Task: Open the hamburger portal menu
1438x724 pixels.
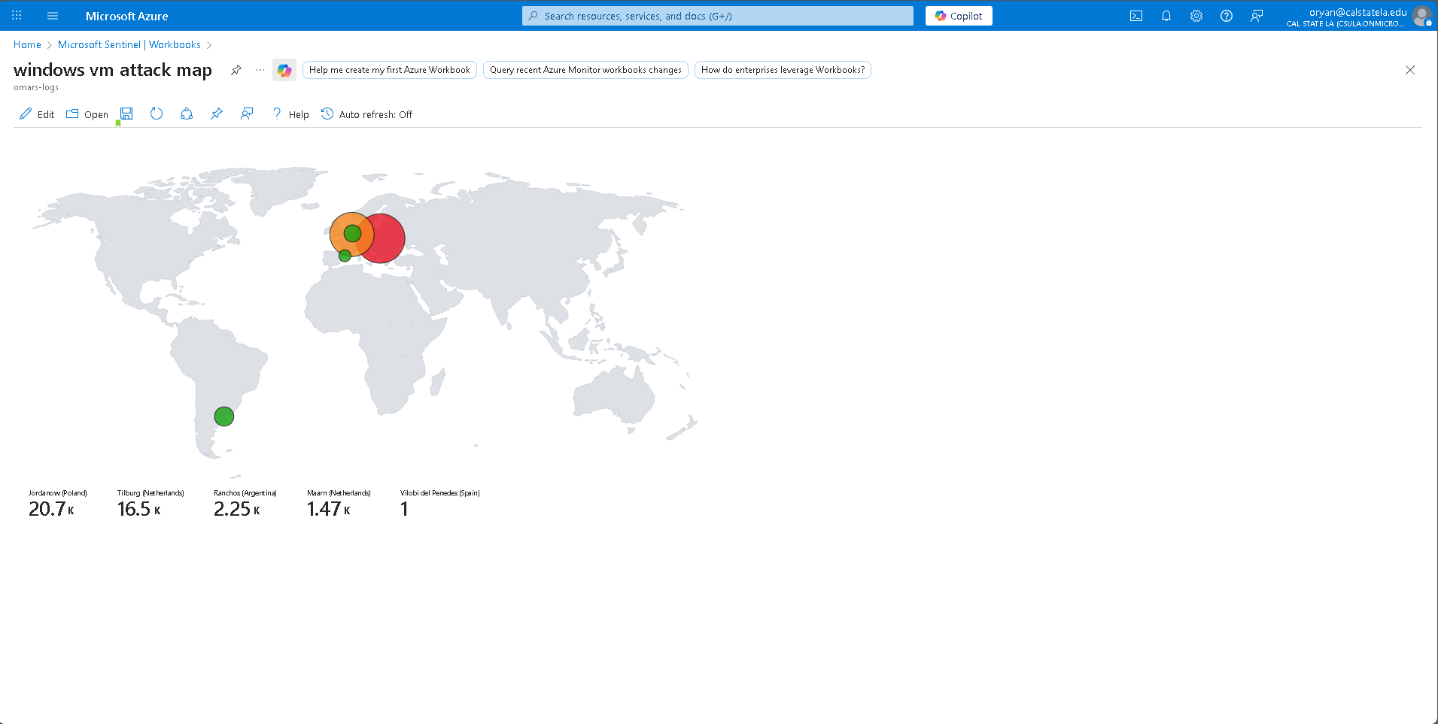Action: click(x=53, y=16)
